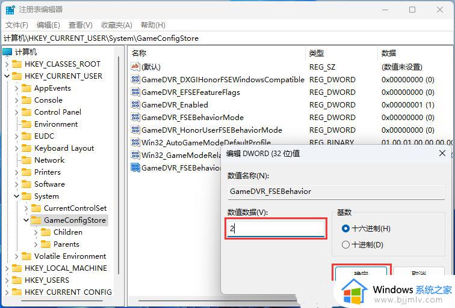Viewport: 455px width, 308px height.
Task: Click the selected GameDVR_FSEBehavior value icon
Action: 135,168
